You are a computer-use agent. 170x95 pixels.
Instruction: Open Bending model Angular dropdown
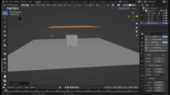coord(159,74)
